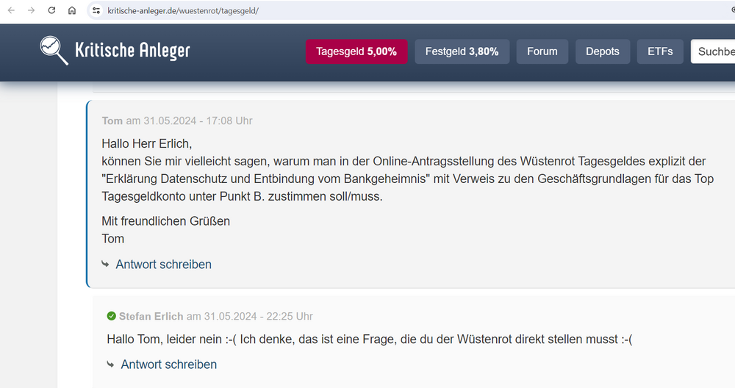Image resolution: width=735 pixels, height=388 pixels.
Task: Click Antwort schreiben under Stefan Erlich's reply
Action: (x=169, y=364)
